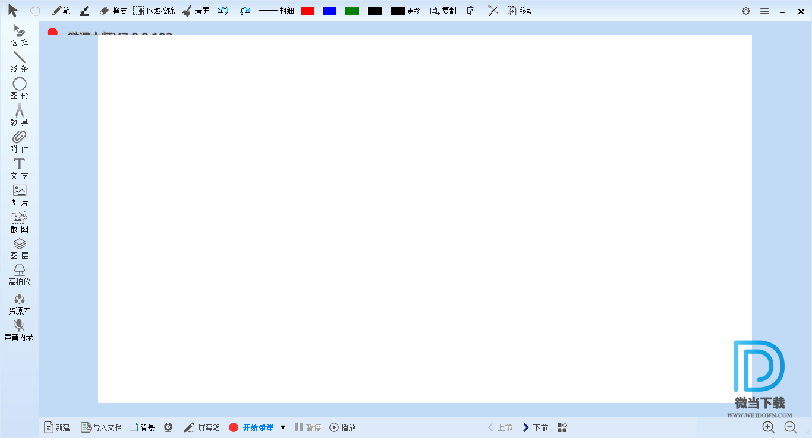Open the Layers (图层) panel
The width and height of the screenshot is (812, 438).
pos(19,249)
